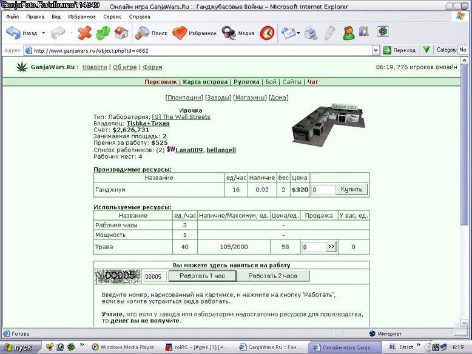Open the Home page house icon

121,33
